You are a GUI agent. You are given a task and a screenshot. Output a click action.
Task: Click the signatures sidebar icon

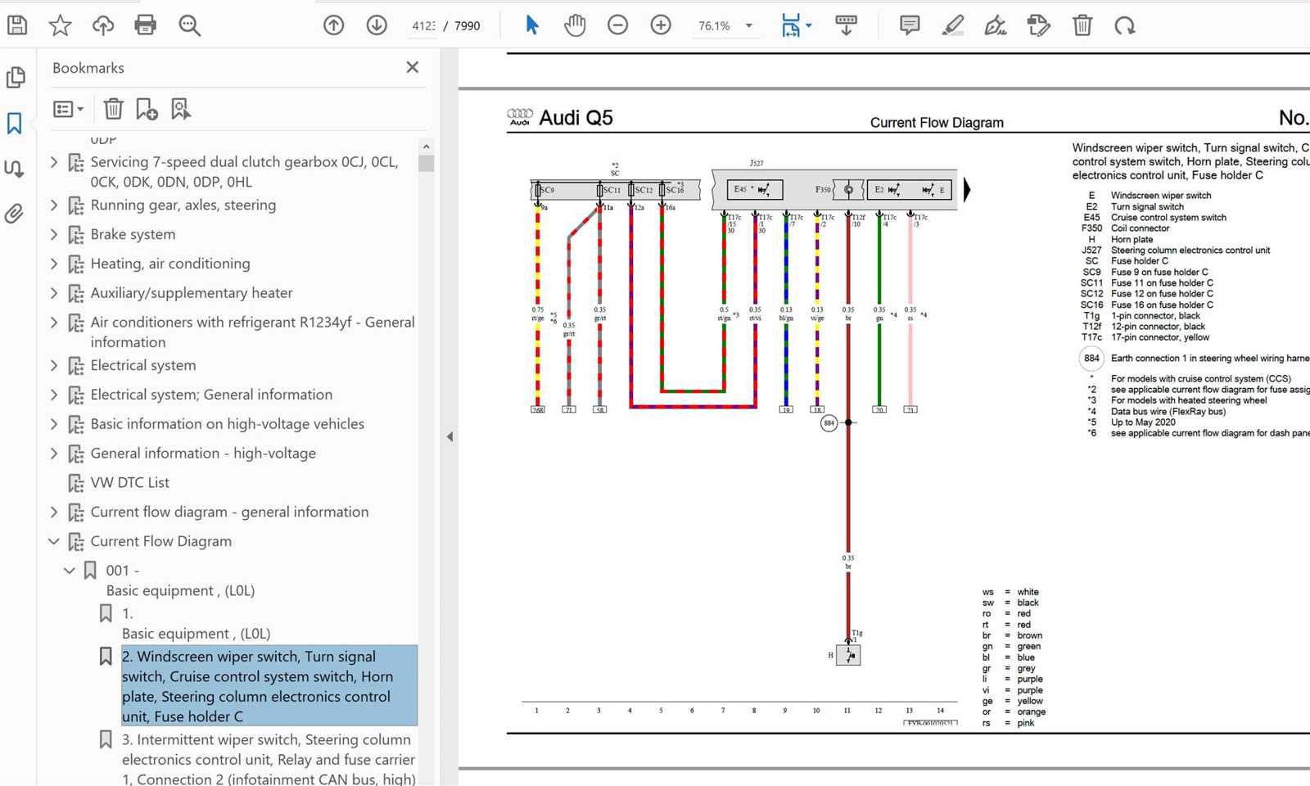coord(15,169)
